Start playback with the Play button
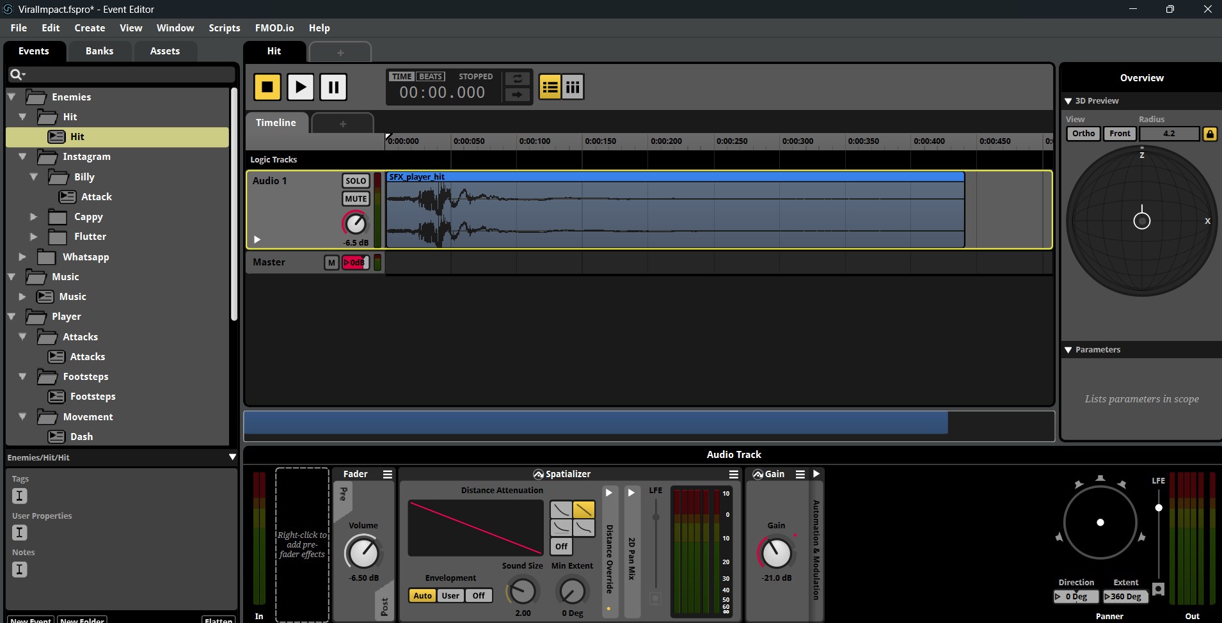 click(x=300, y=86)
